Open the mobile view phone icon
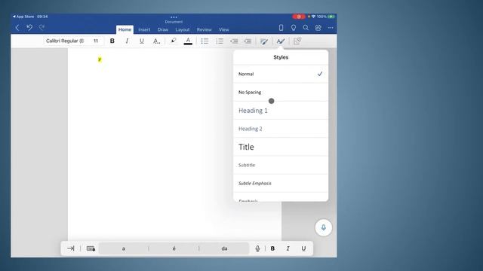This screenshot has width=483, height=271. tap(281, 28)
